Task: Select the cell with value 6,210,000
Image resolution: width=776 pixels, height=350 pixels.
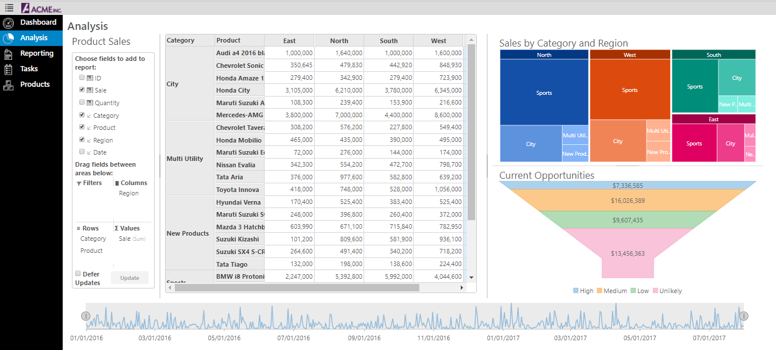Action: coord(339,90)
